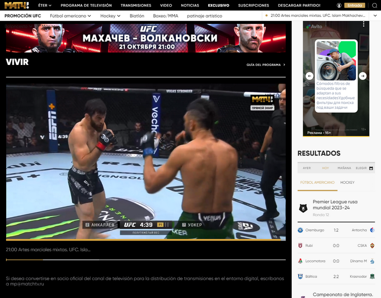The image size is (381, 298).
Task: Select the Hoy results tab
Action: point(325,168)
